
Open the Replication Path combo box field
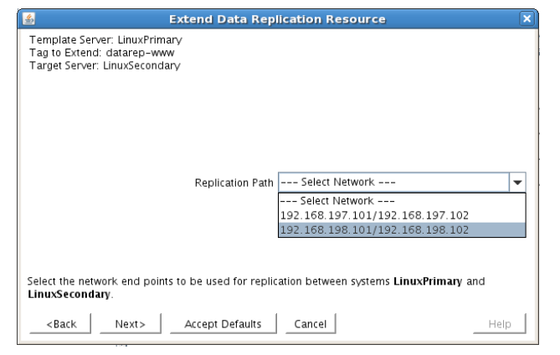point(393,182)
